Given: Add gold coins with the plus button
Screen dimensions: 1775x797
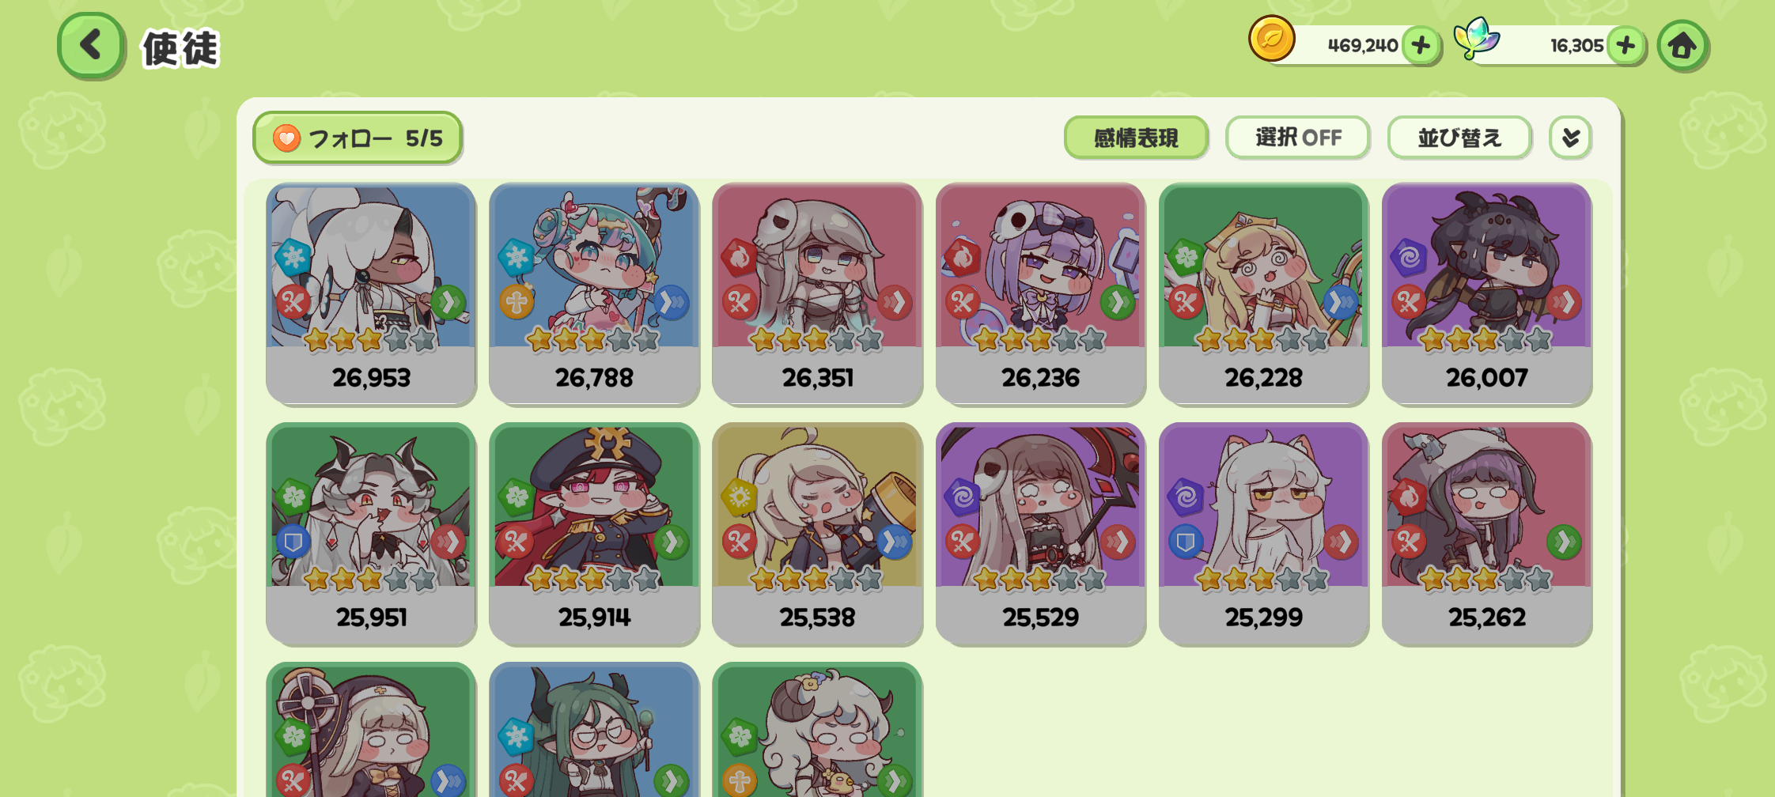Looking at the screenshot, I should pos(1421,45).
